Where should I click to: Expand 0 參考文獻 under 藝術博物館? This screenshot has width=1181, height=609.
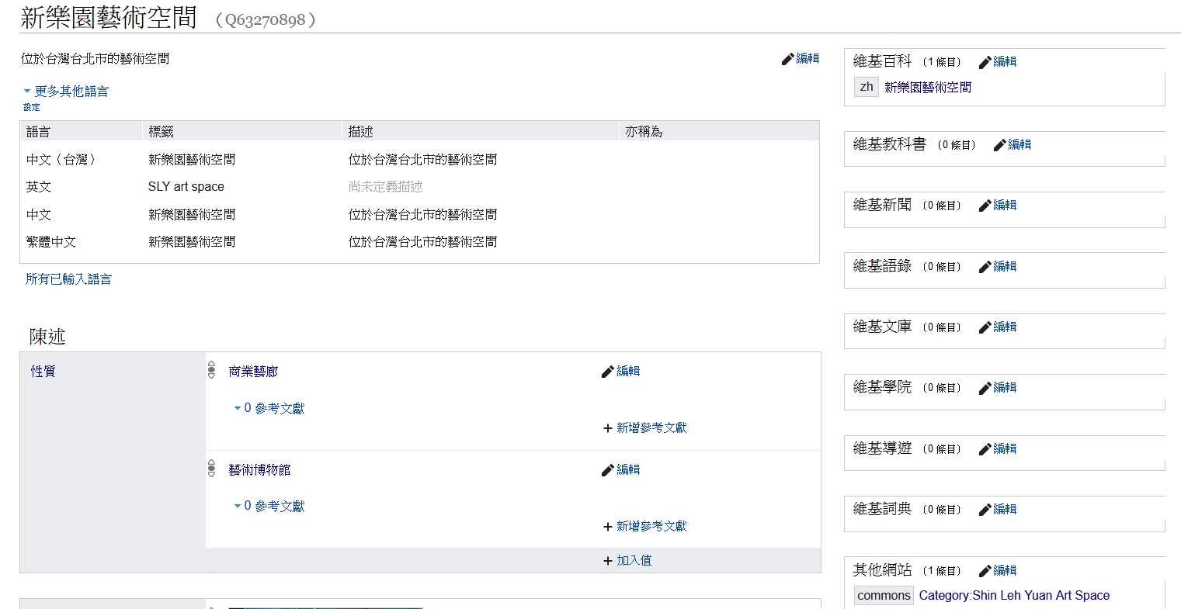tap(269, 507)
